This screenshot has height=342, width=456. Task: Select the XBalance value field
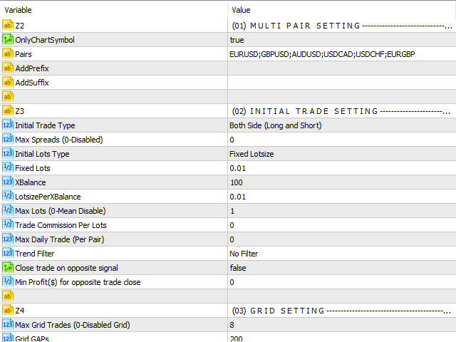coord(341,182)
